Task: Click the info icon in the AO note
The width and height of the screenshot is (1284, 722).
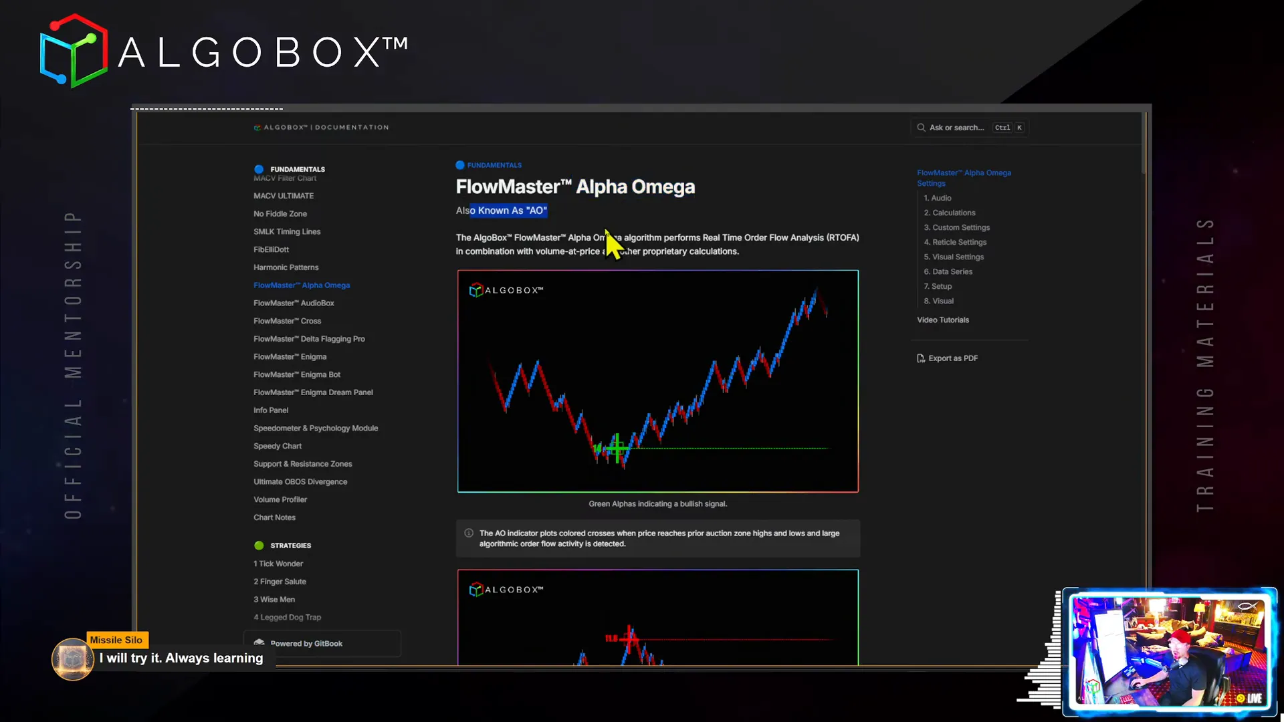Action: coord(469,533)
